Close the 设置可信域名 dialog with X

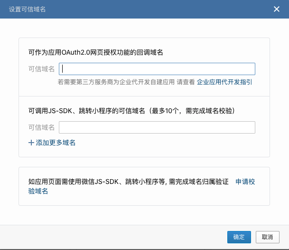pyautogui.click(x=277, y=9)
